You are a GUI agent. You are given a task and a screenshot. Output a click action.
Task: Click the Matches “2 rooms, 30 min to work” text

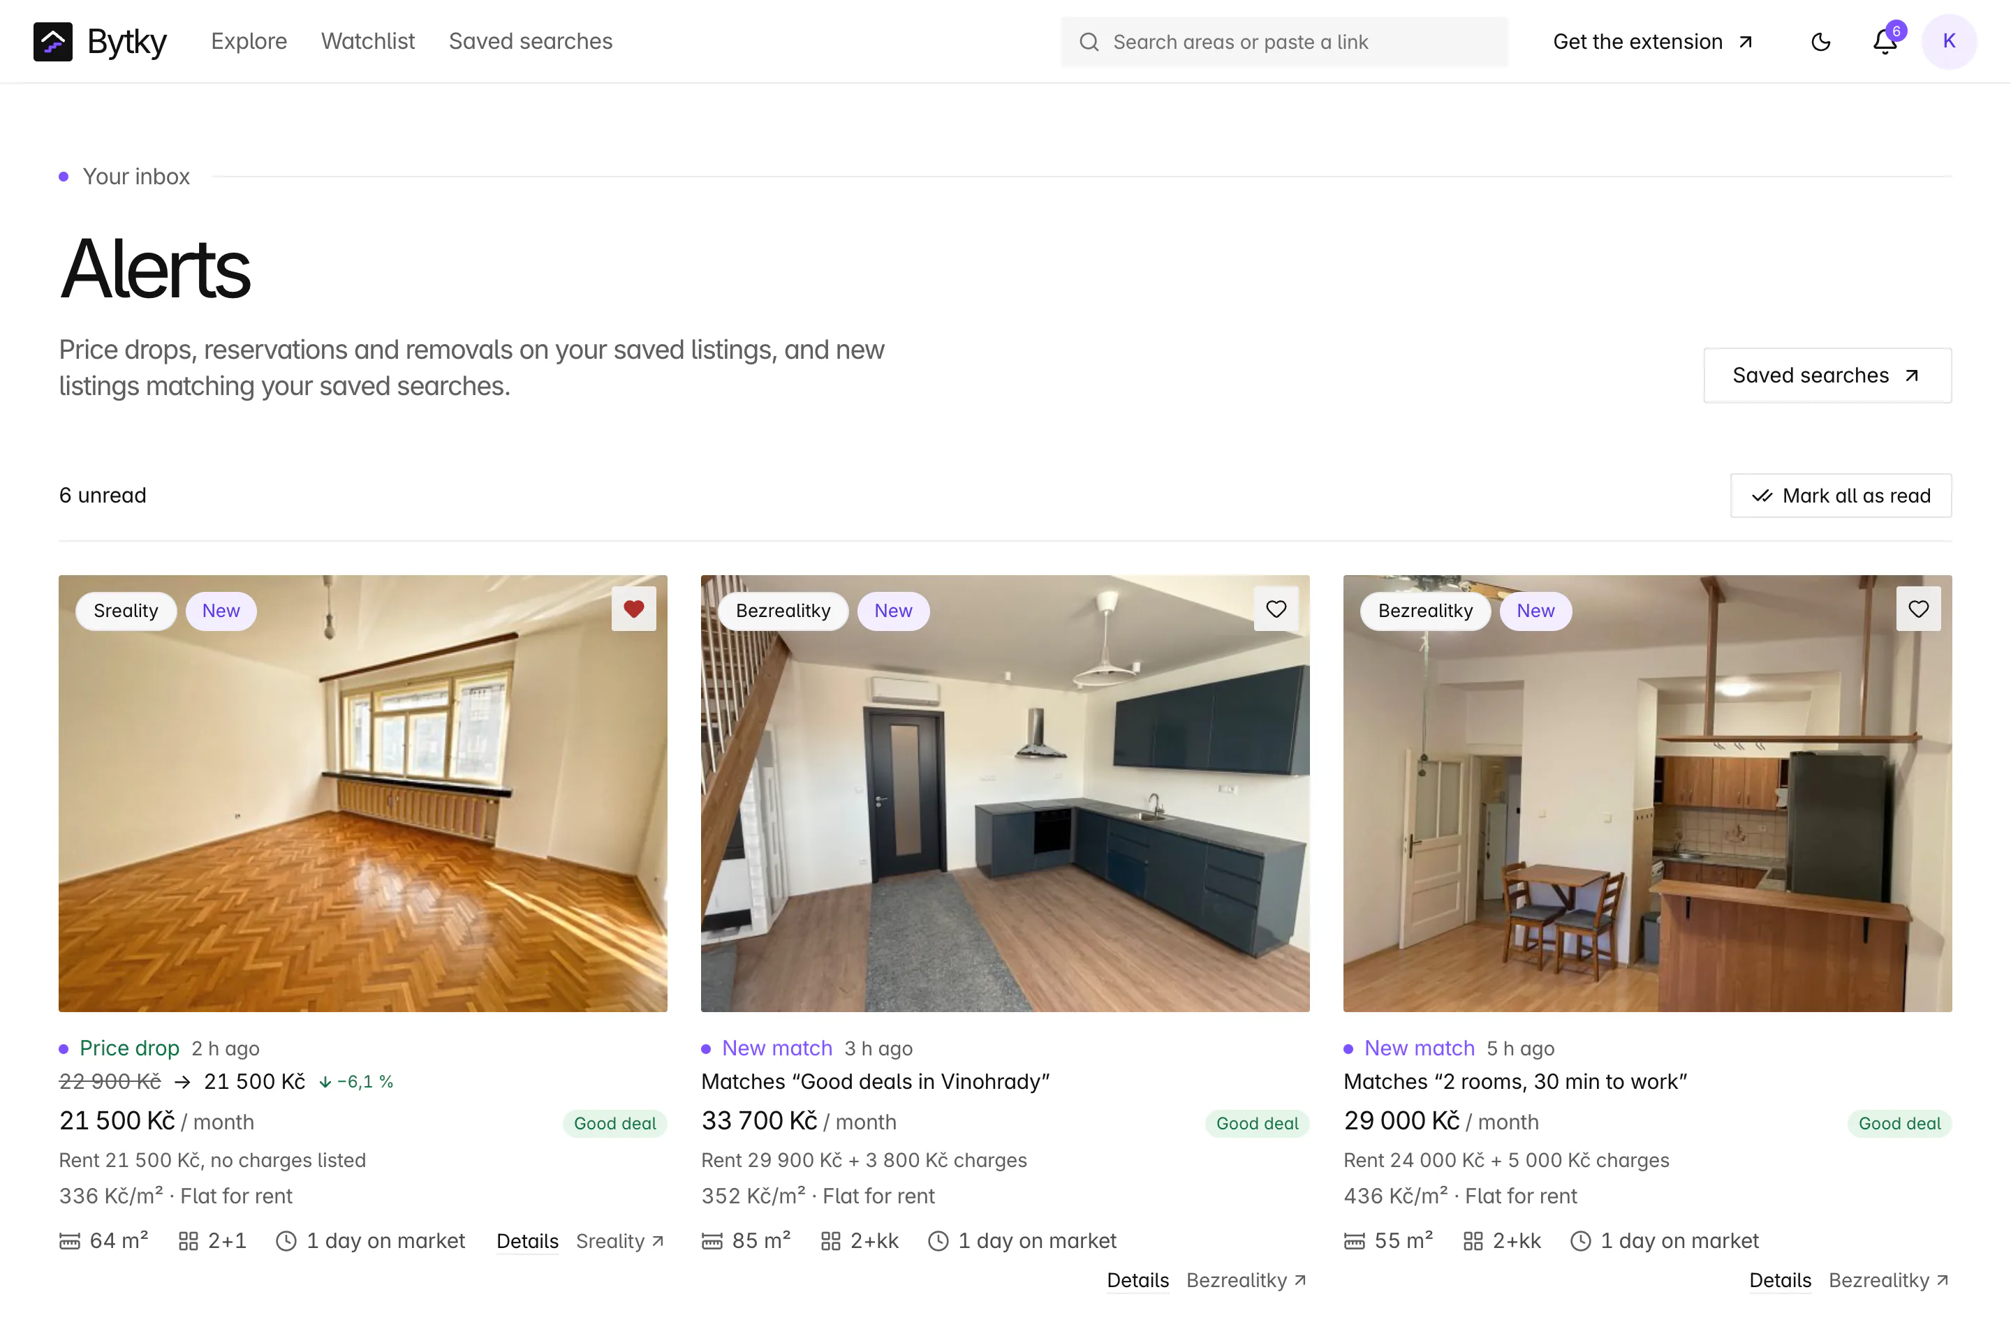pyautogui.click(x=1515, y=1081)
